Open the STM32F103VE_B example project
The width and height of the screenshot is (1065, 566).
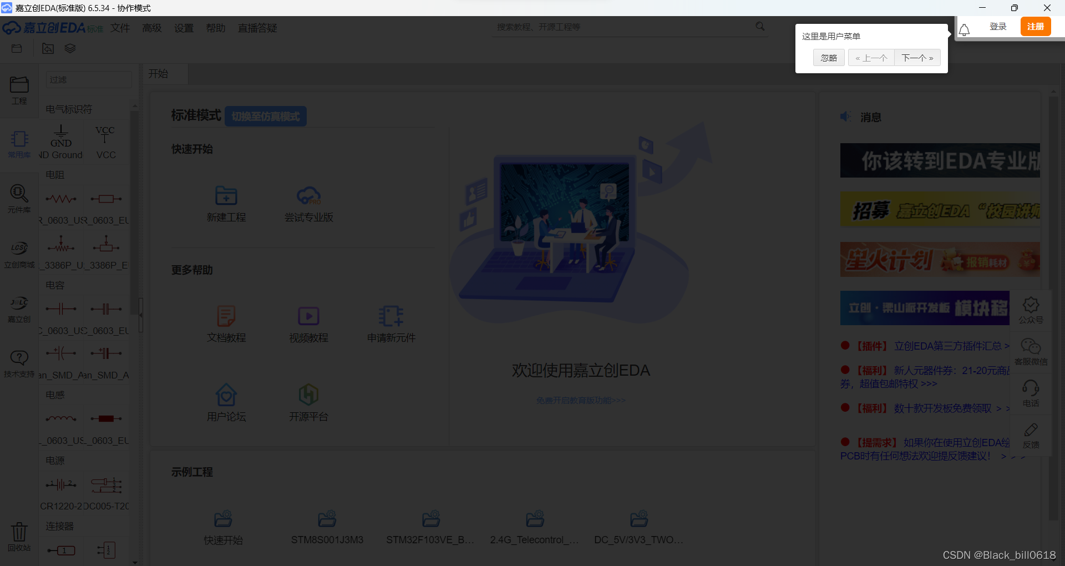click(x=430, y=528)
